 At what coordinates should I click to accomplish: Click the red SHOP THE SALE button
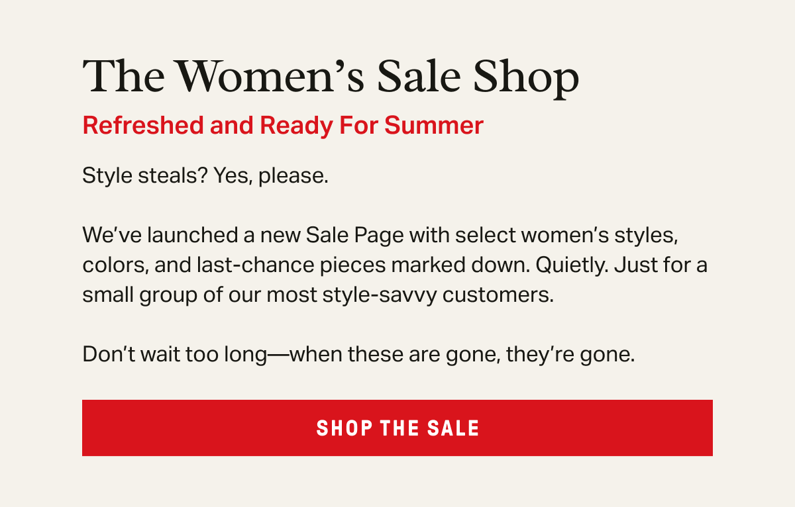click(x=397, y=428)
